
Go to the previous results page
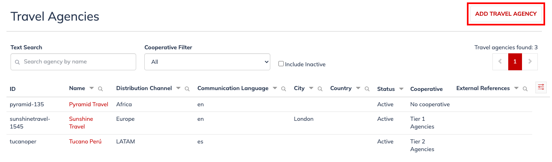pos(500,62)
